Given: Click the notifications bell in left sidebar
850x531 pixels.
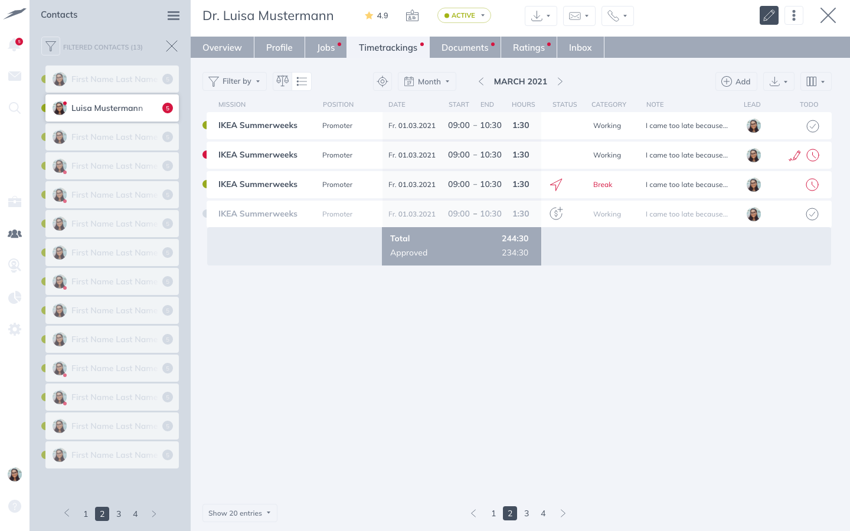Looking at the screenshot, I should click(14, 45).
